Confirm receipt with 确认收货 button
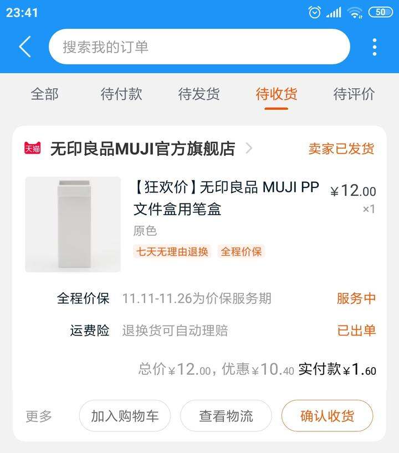Image resolution: width=399 pixels, height=453 pixels. [x=327, y=416]
